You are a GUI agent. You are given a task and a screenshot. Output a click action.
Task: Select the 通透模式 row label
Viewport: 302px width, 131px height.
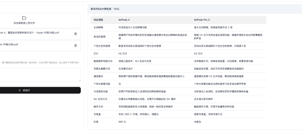[98, 76]
